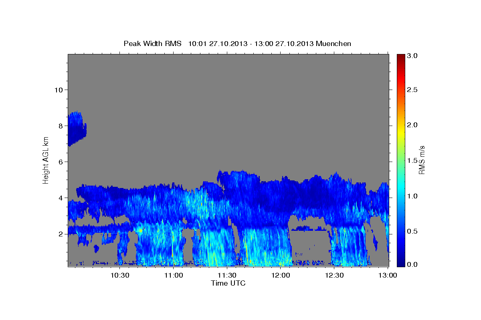Click colorbar value 0.0
The image size is (481, 320).
[412, 264]
